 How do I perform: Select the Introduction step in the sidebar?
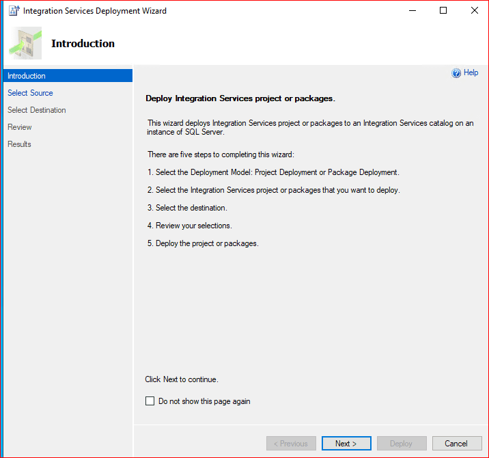27,76
